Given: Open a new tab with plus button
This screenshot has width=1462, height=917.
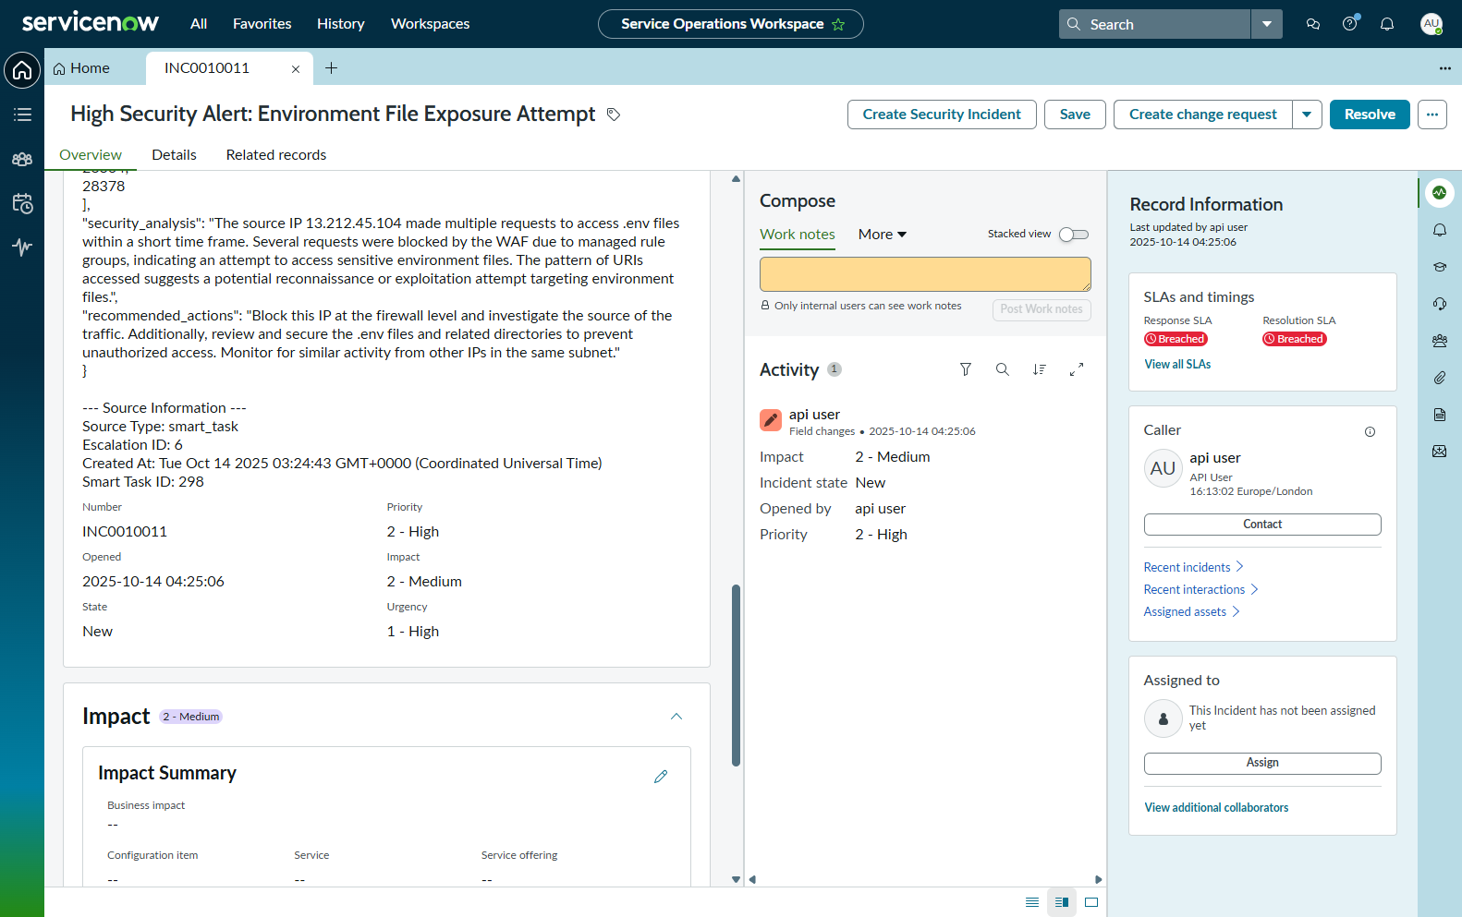Looking at the screenshot, I should click(332, 68).
